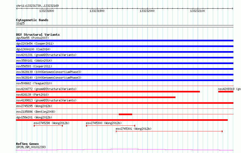Image resolution: width=241 pixels, height=153 pixels.
Task: Open esv3628139 (1000GenomesConsortiumPhase3) label
Action: click(x=49, y=72)
